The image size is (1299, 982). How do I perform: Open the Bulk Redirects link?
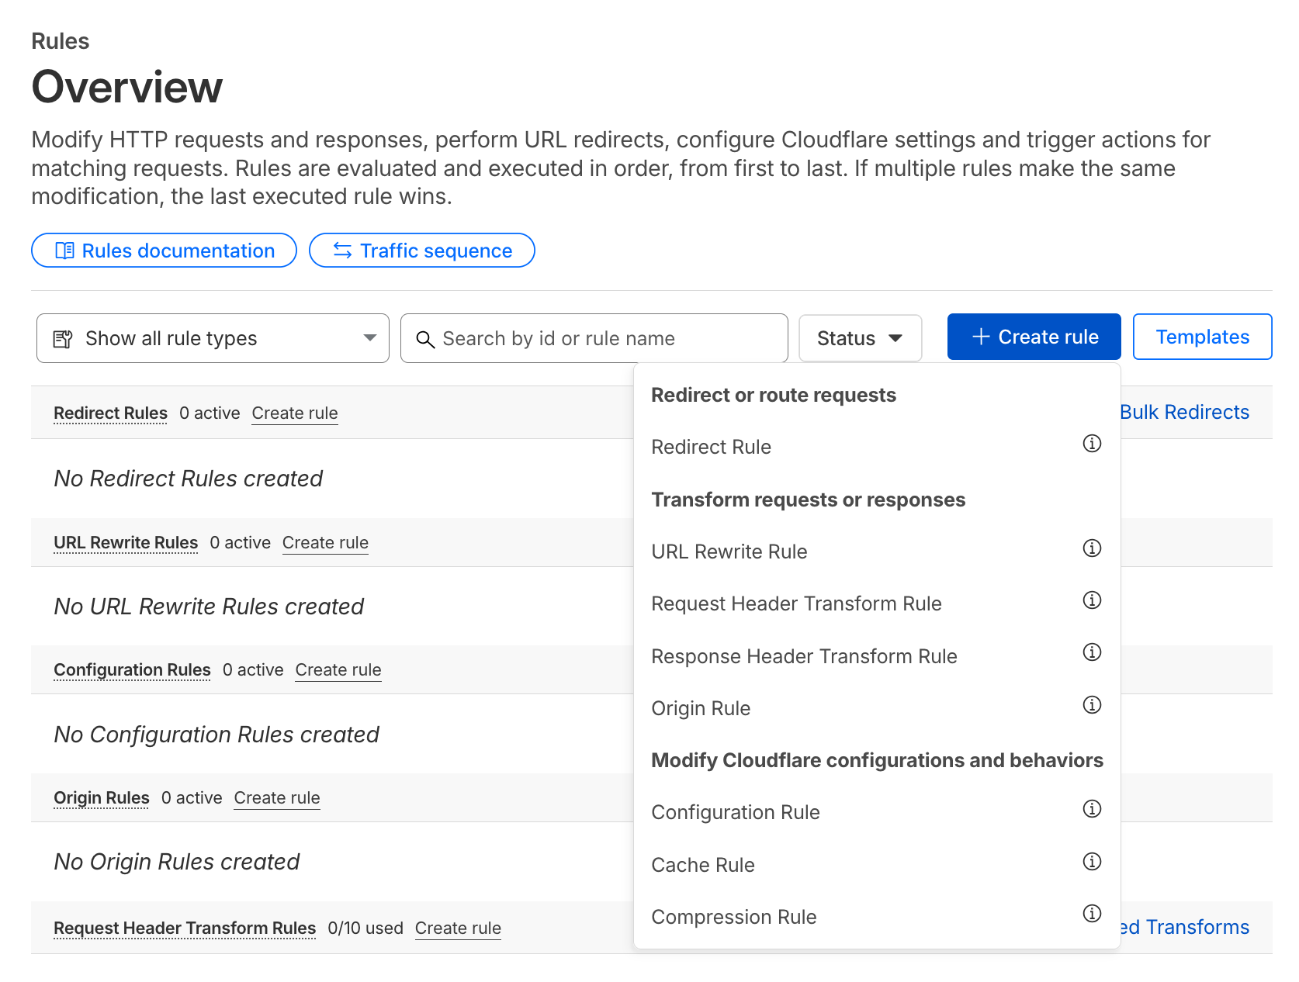(1186, 412)
